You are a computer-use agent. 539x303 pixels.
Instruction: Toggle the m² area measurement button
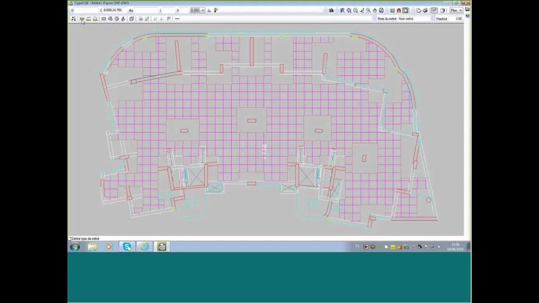(434, 10)
